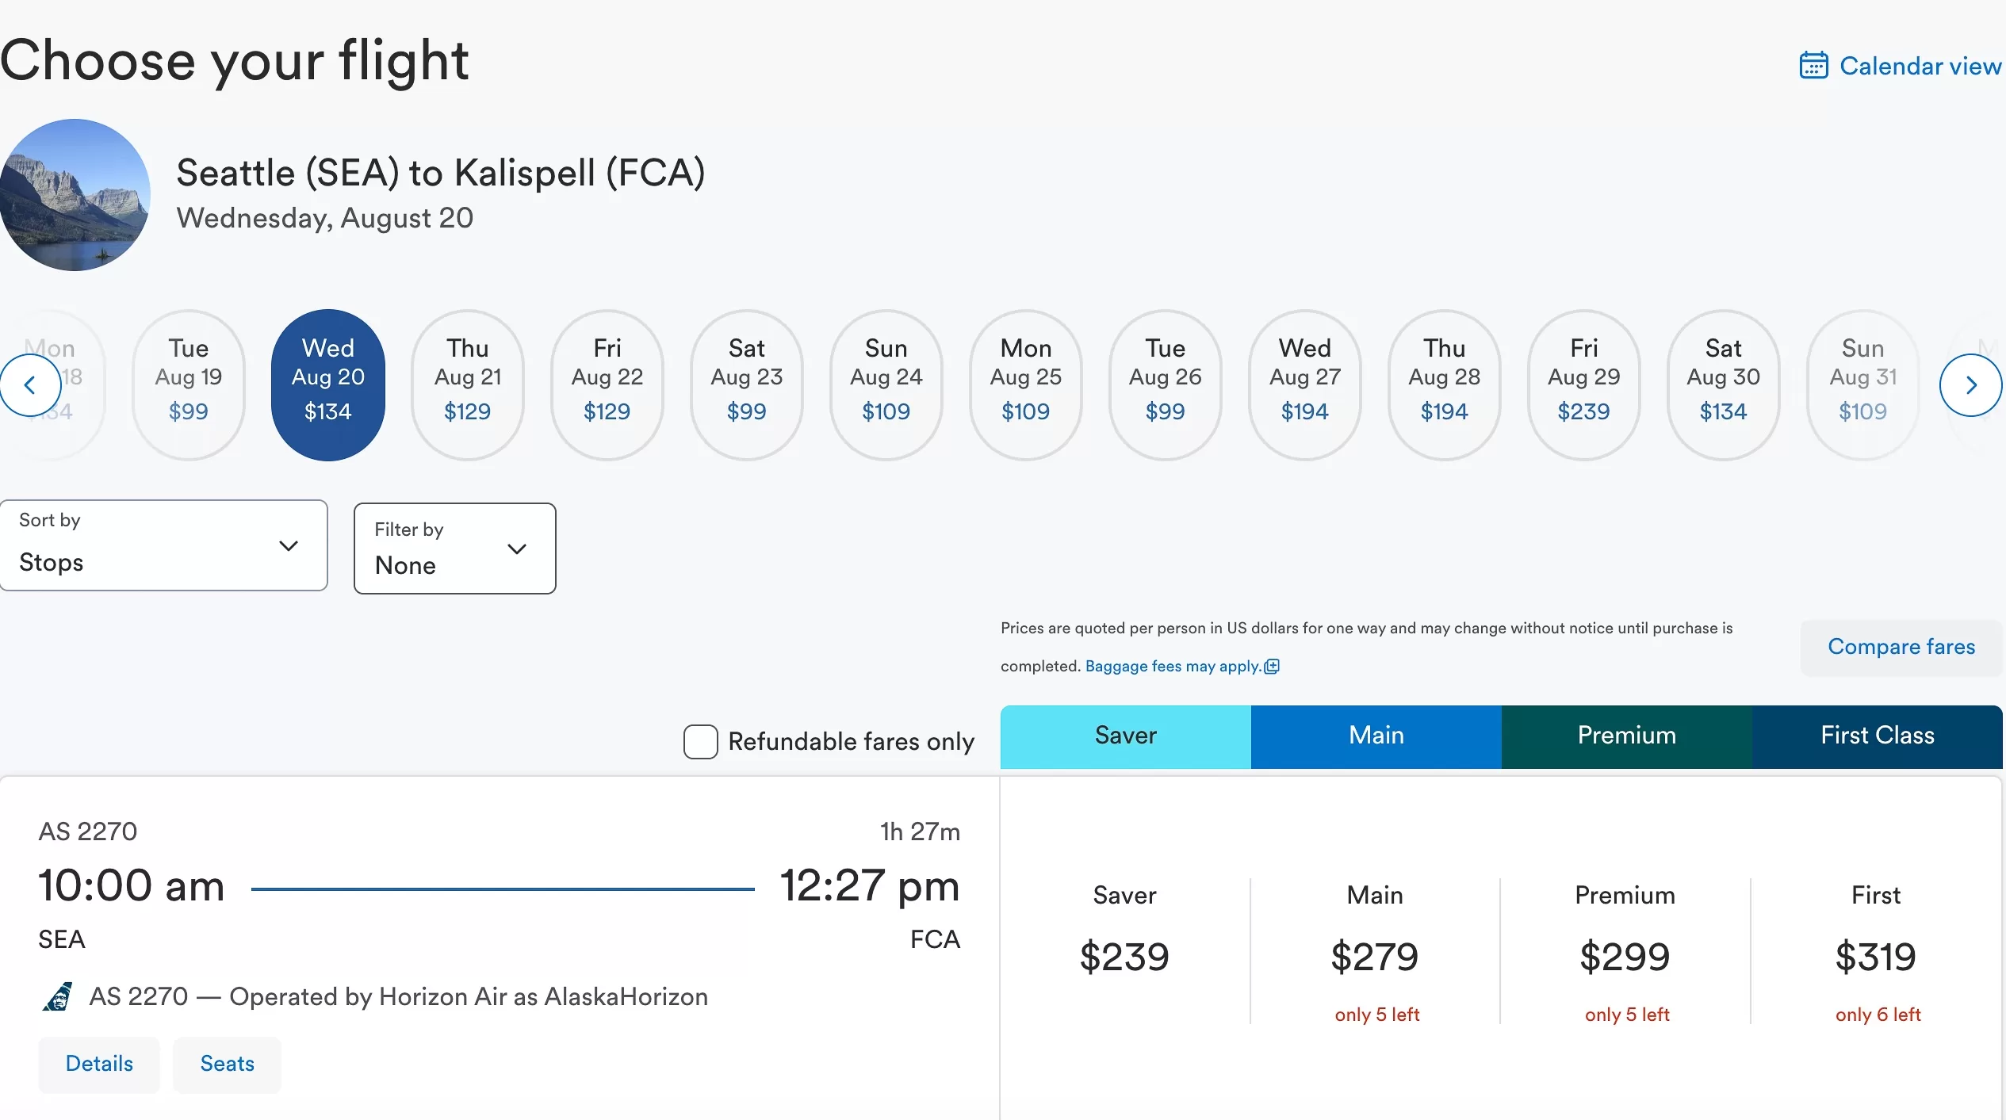2006x1120 pixels.
Task: Click the Calendar view calendar icon
Action: point(1813,66)
